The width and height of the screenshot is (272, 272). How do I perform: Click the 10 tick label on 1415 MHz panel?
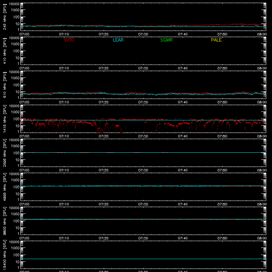(x=17, y=126)
